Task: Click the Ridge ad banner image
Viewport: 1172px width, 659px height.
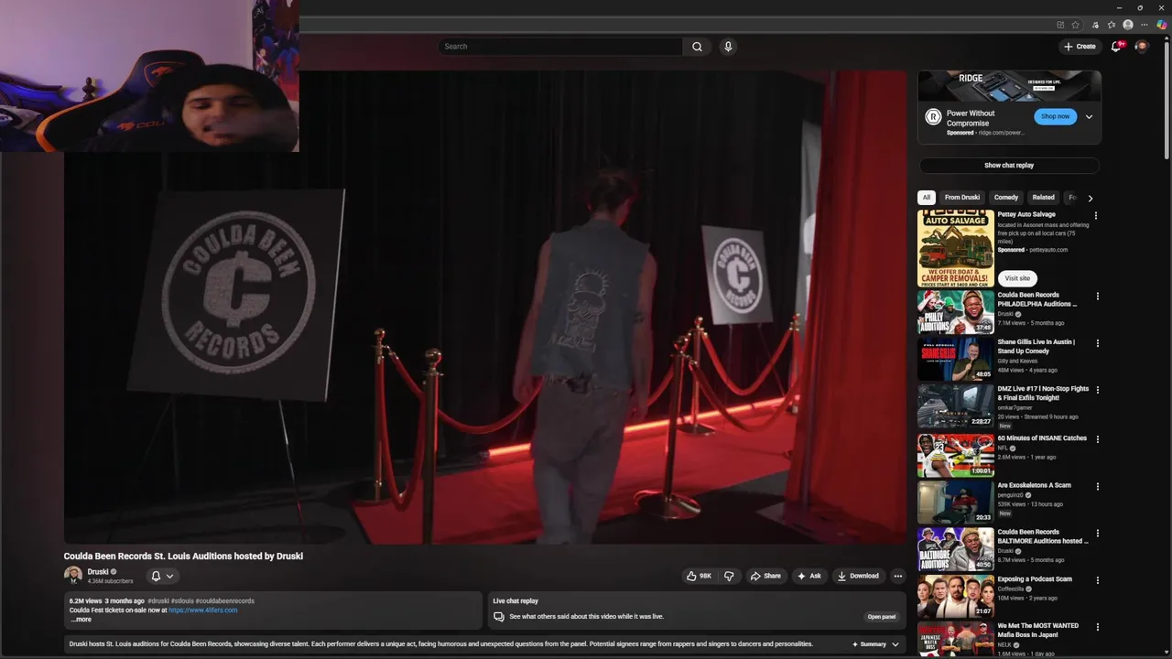Action: point(1009,86)
